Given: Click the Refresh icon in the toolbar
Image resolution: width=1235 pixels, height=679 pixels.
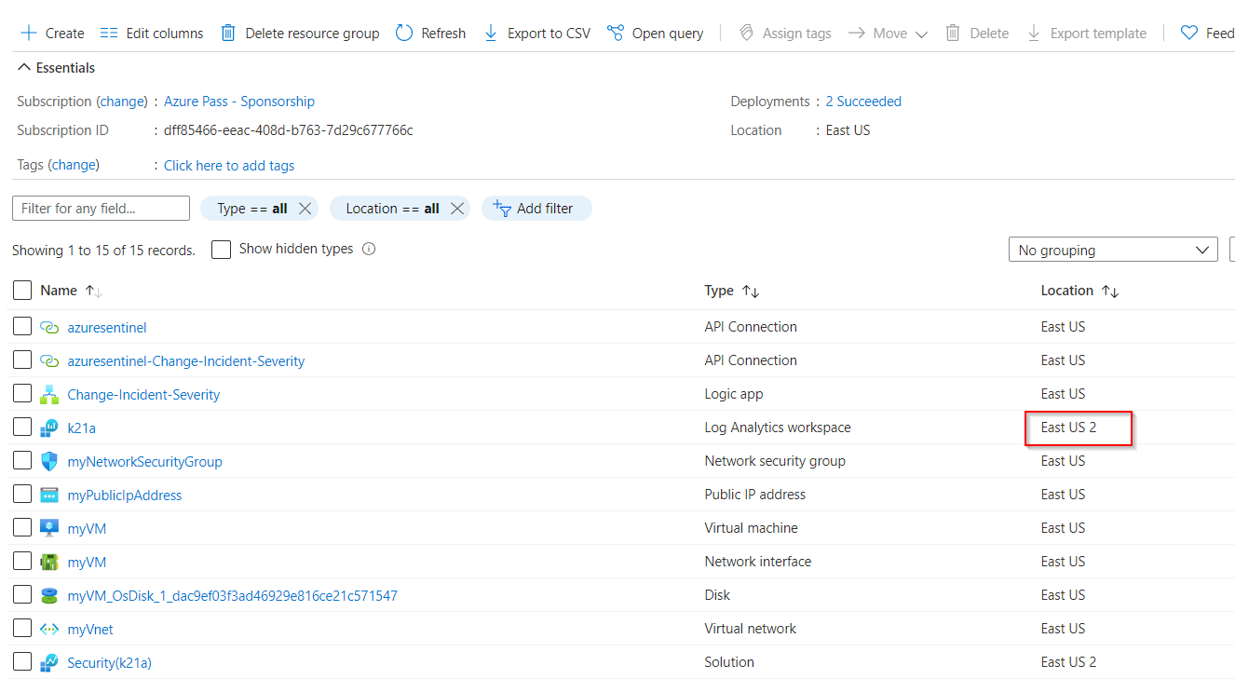Looking at the screenshot, I should (x=402, y=33).
